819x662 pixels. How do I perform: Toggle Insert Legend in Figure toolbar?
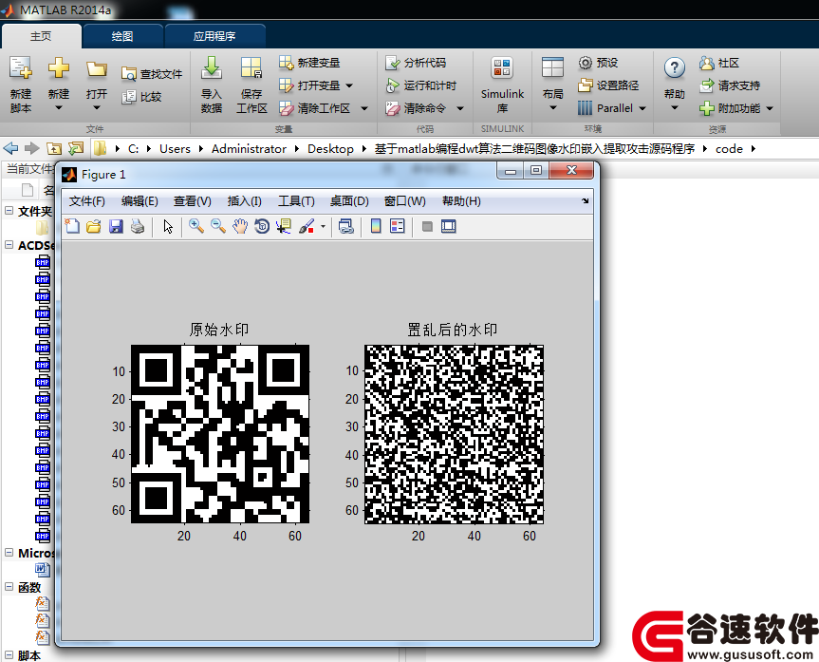398,226
